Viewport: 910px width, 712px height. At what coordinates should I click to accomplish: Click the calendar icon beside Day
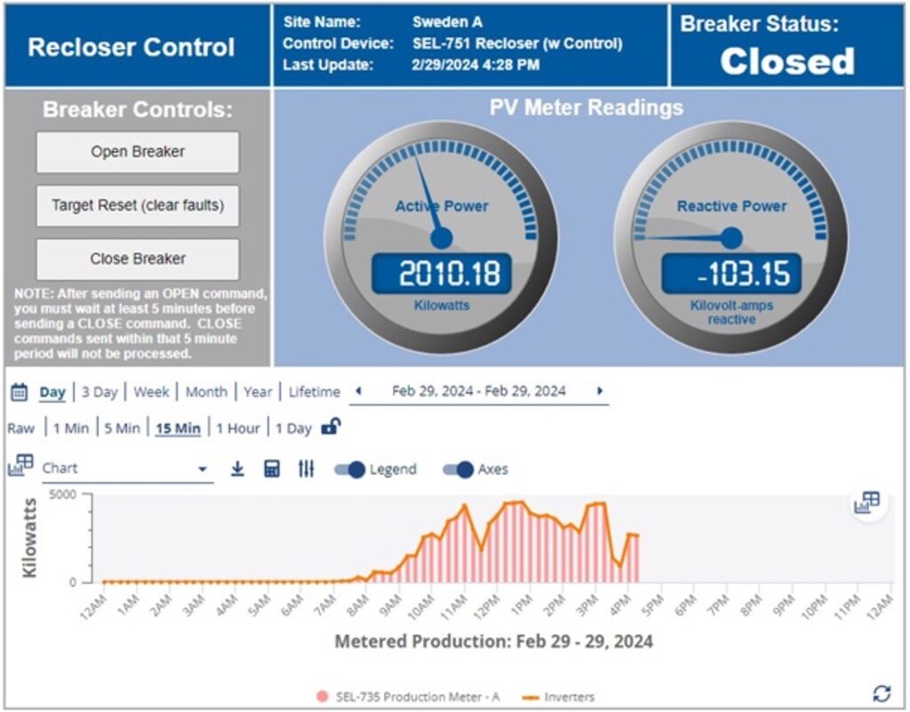19,392
